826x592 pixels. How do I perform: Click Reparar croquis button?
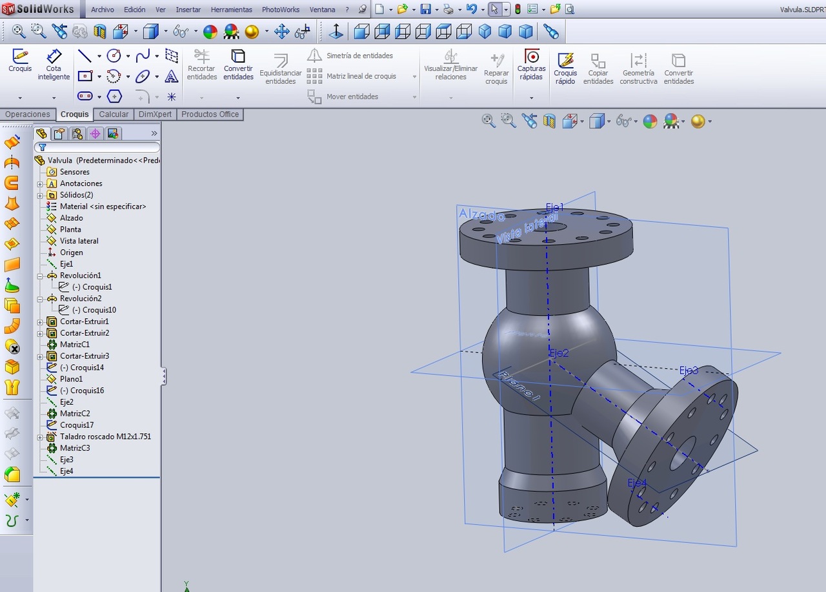[x=496, y=69]
